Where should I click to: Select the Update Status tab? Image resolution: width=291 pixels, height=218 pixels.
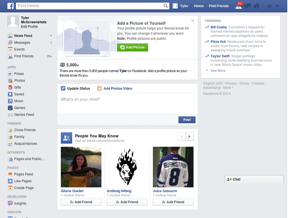coord(76,89)
